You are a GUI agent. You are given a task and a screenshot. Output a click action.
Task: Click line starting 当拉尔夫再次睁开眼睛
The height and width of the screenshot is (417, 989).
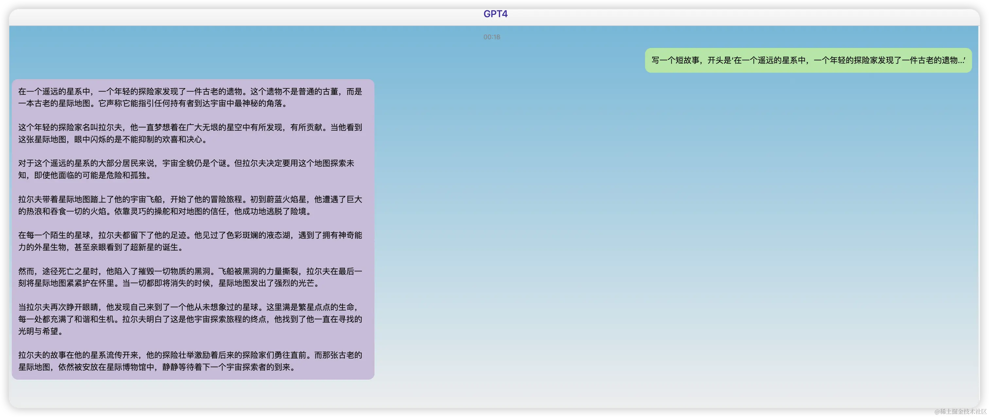190,307
